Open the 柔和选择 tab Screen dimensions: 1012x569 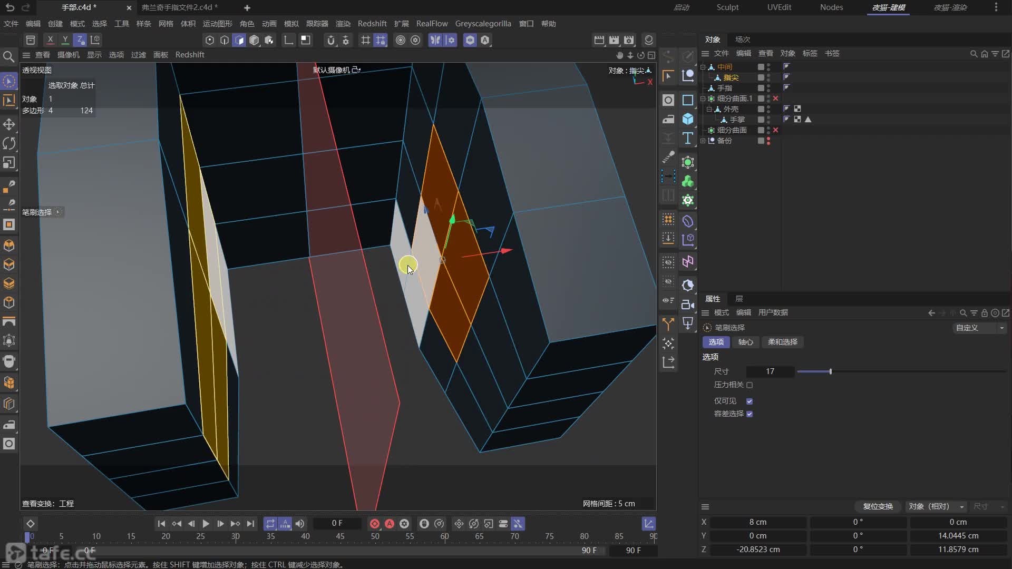782,342
